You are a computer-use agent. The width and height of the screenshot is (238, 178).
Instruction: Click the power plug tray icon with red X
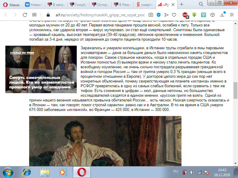(x=185, y=172)
